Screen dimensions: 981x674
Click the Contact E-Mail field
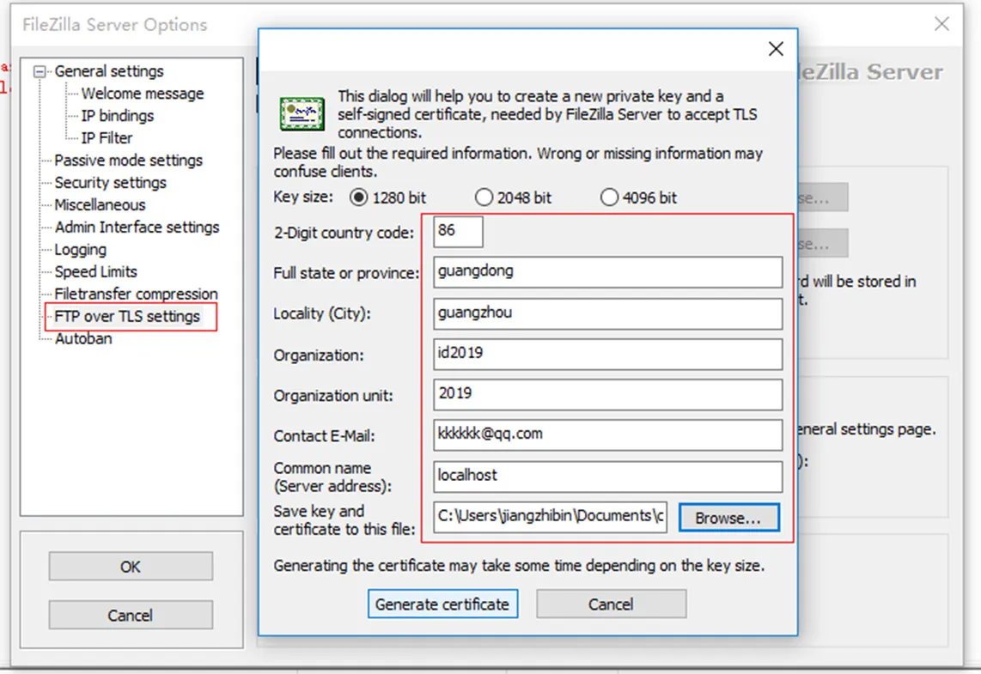(607, 435)
